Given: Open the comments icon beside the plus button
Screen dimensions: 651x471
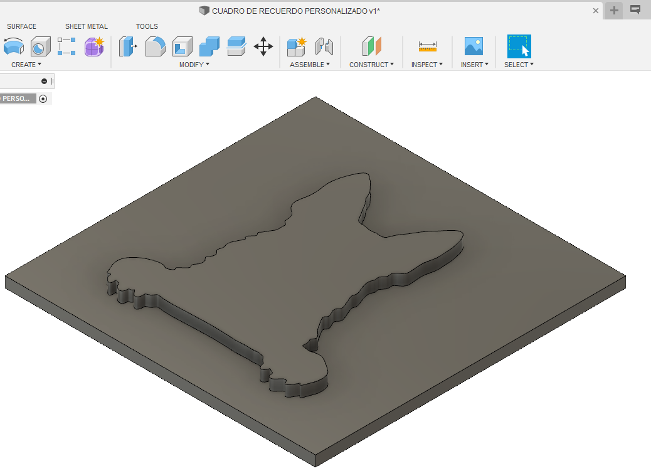Looking at the screenshot, I should [x=635, y=10].
